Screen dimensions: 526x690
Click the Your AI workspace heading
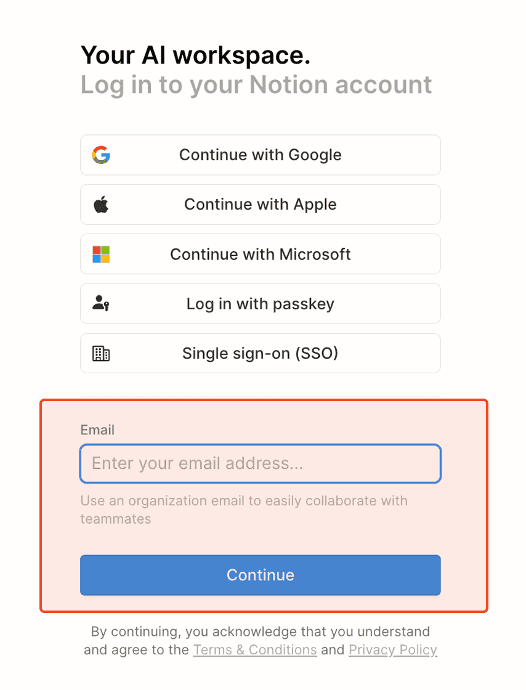click(195, 55)
